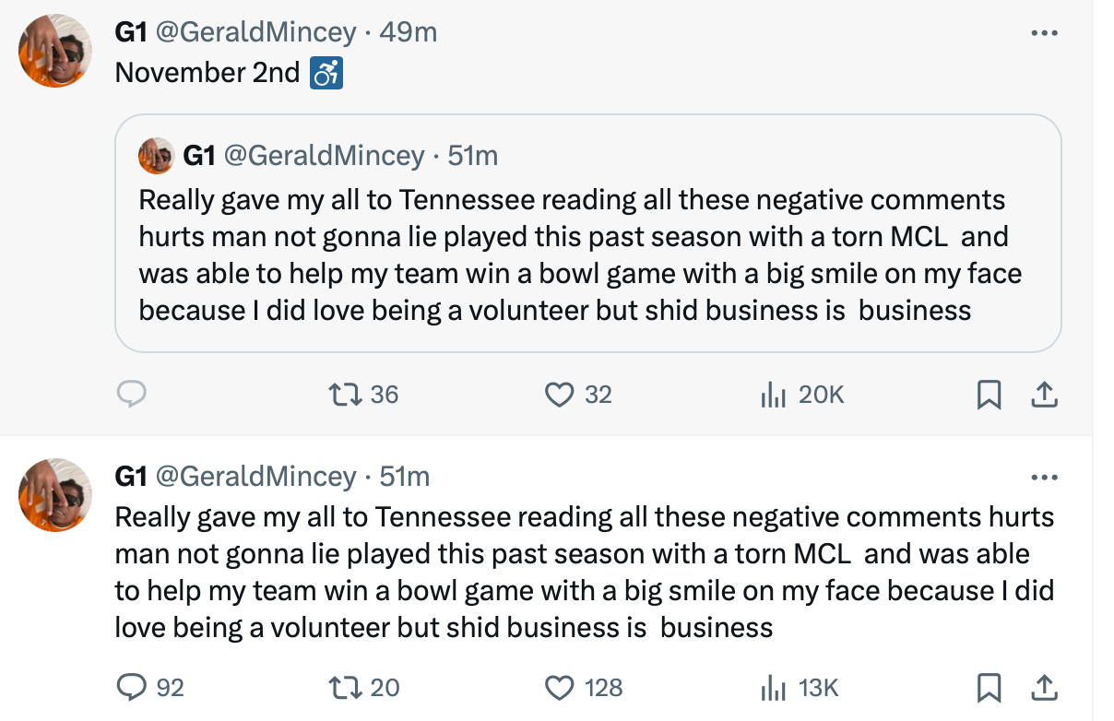The image size is (1114, 721).
Task: Retweet the November 2nd tweet
Action: coord(345,395)
